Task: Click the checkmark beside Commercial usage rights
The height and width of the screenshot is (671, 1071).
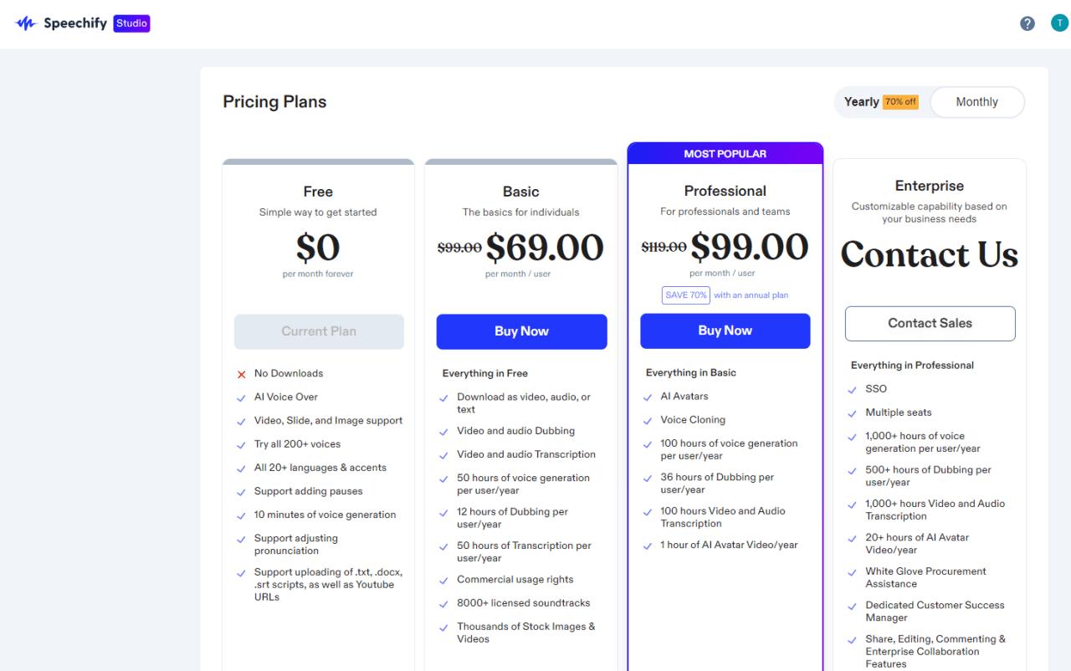Action: pos(444,581)
